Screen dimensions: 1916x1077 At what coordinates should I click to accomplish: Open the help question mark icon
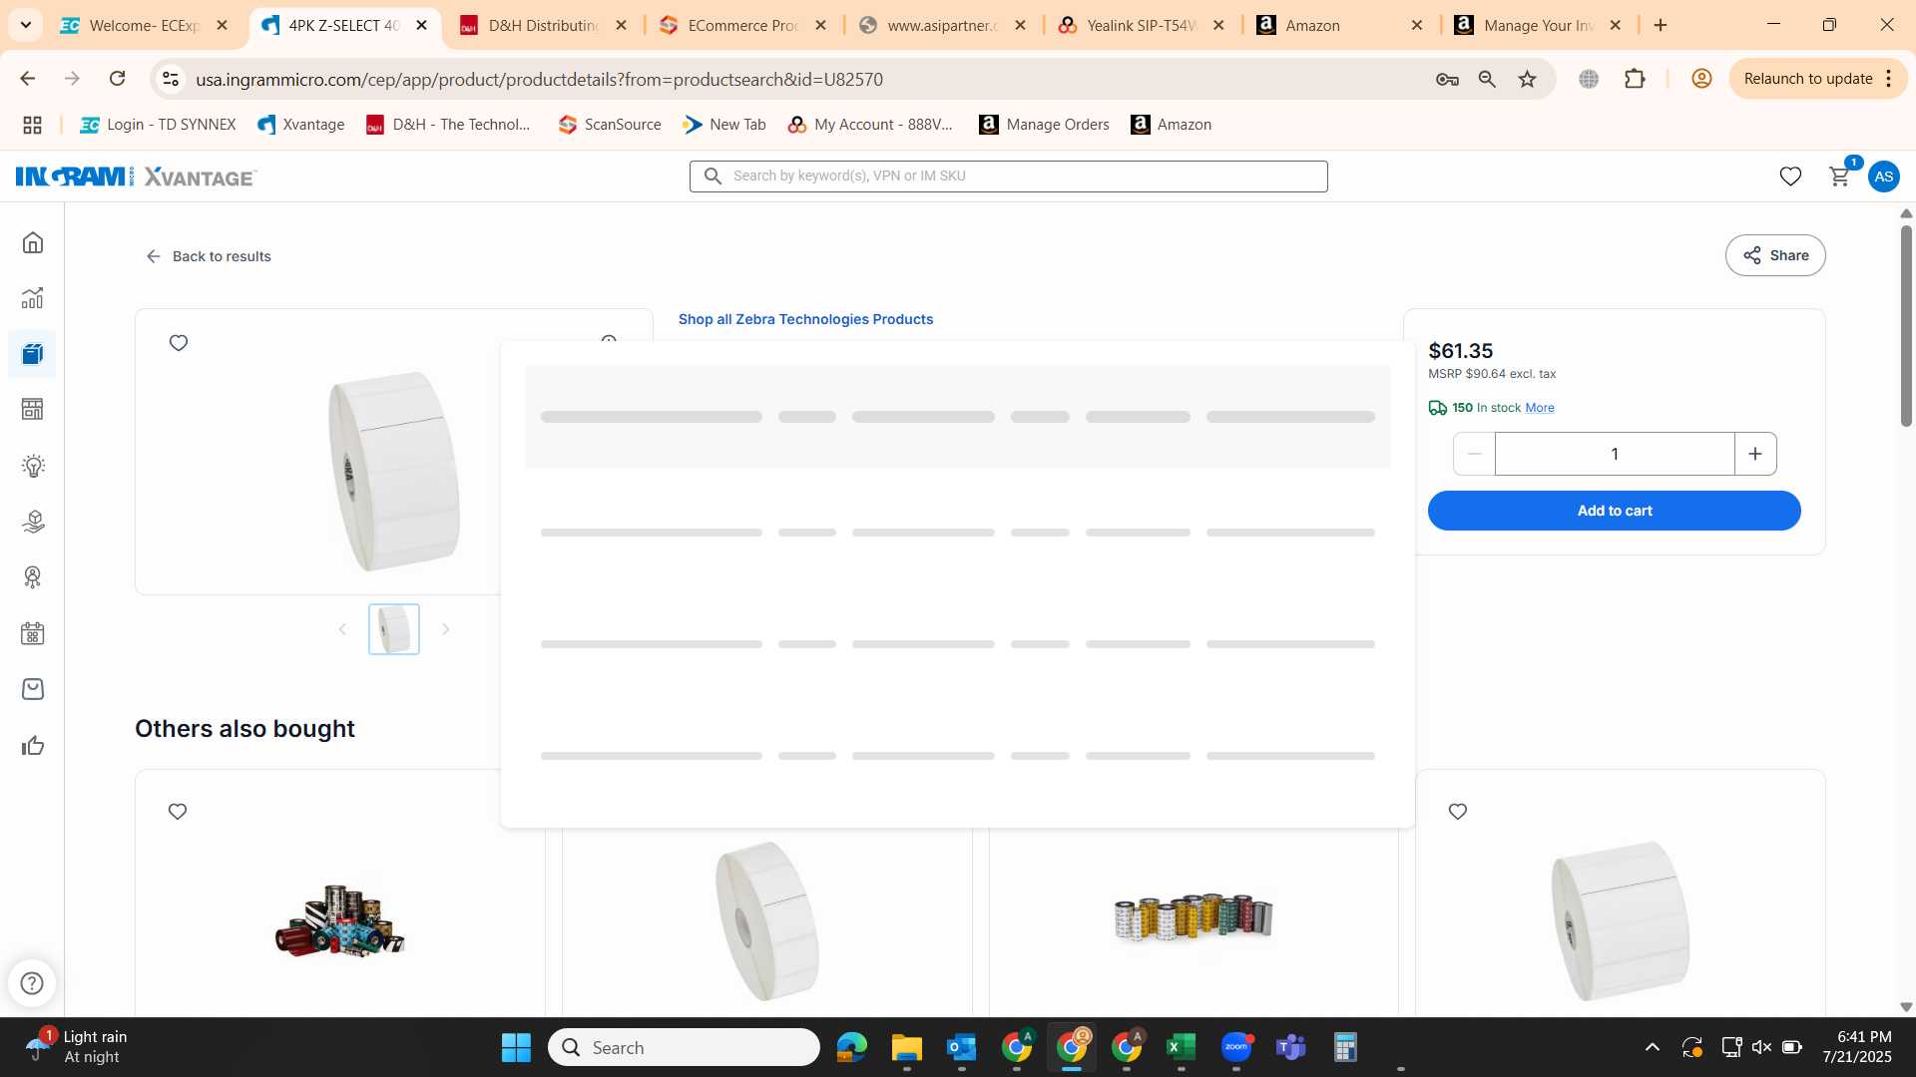click(x=32, y=983)
